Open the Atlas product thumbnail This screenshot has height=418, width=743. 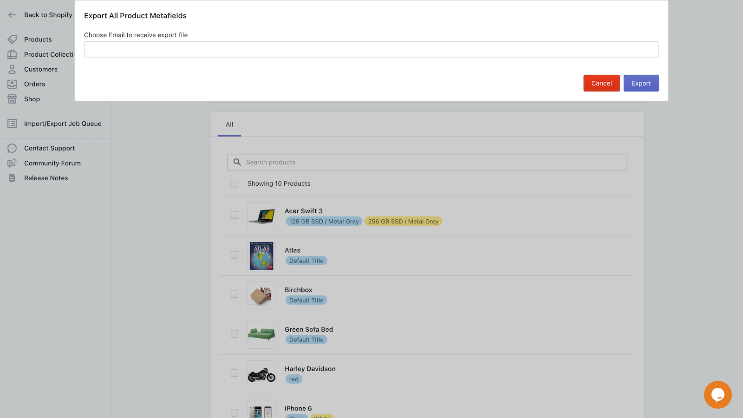coord(261,256)
